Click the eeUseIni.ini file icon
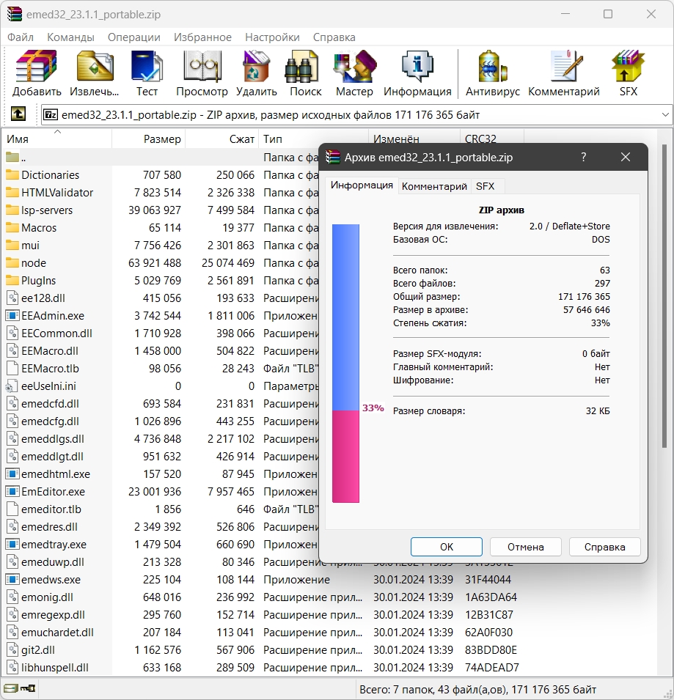This screenshot has height=700, width=674. [x=12, y=386]
